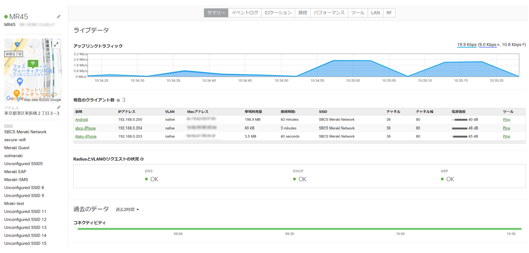Select Unconfigured SSID 8 in the list
Image resolution: width=529 pixels, height=253 pixels.
click(x=24, y=188)
